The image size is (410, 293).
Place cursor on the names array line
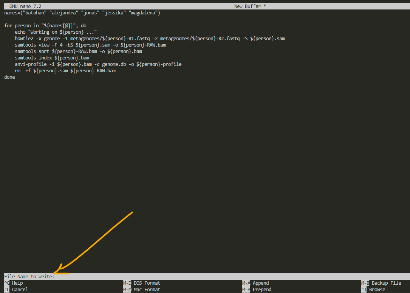point(82,13)
